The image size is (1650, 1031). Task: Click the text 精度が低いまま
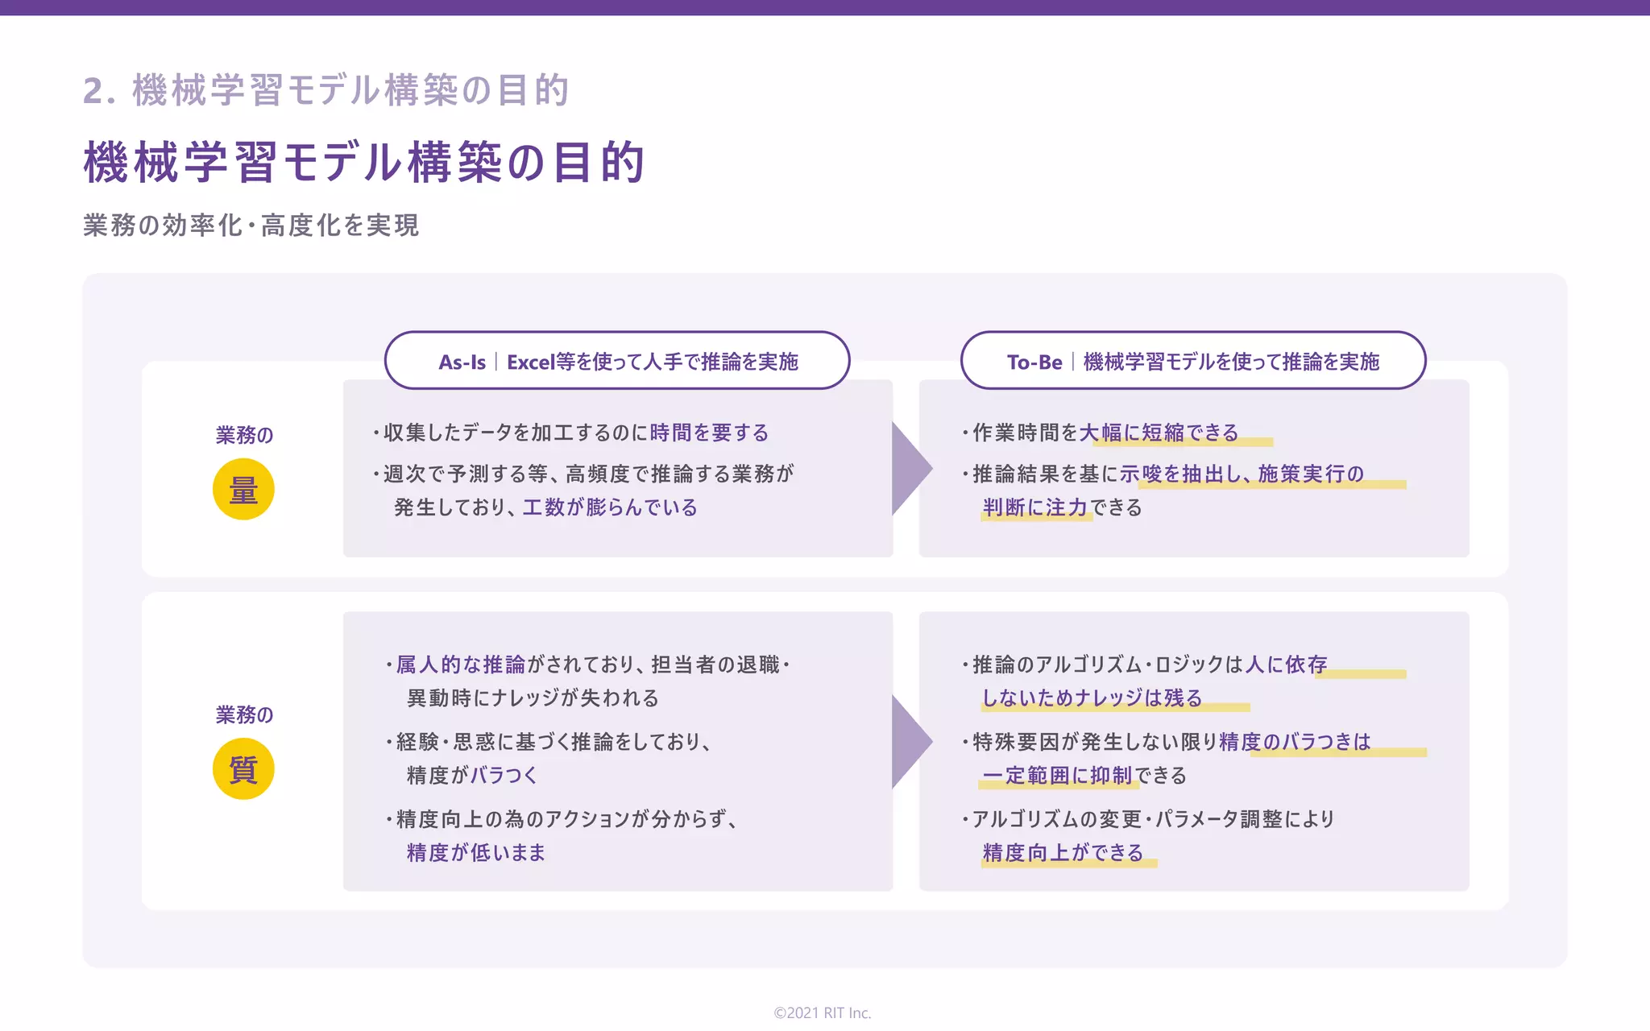[x=476, y=852]
